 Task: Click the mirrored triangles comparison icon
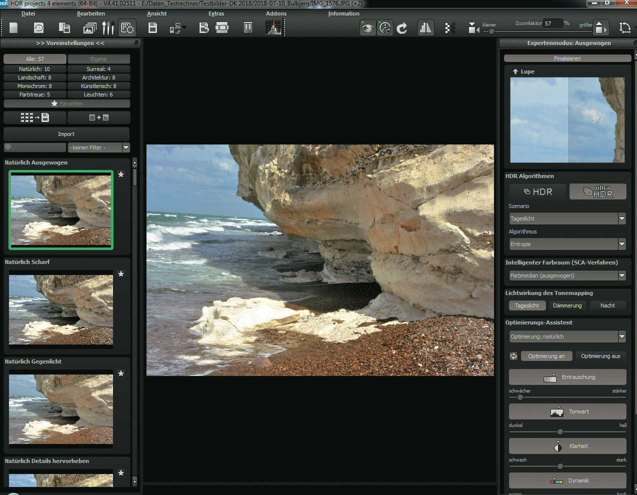[425, 28]
